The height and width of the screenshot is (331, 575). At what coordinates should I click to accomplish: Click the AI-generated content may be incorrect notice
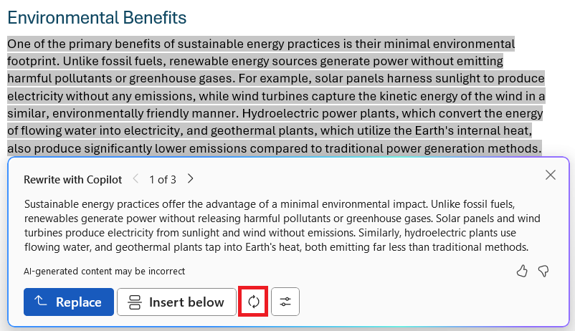(105, 272)
